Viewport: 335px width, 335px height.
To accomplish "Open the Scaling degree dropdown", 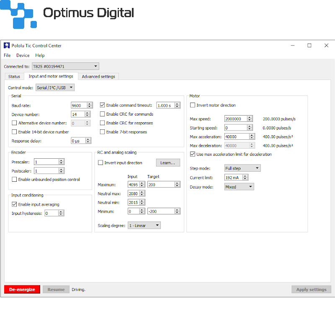I will click(x=144, y=225).
